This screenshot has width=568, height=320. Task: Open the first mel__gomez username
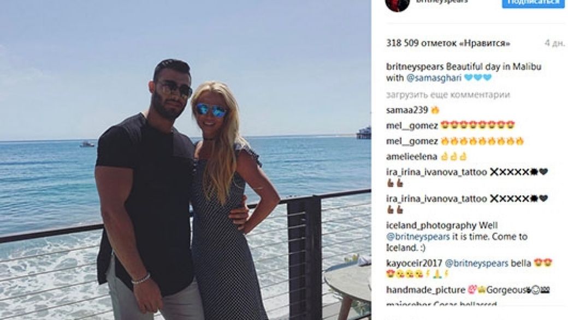click(412, 126)
